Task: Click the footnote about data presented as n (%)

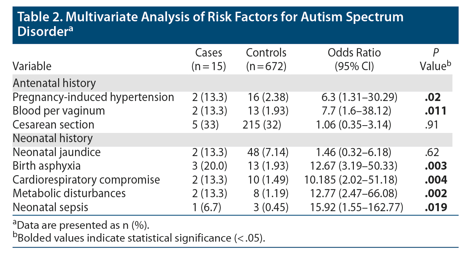Action: (x=77, y=225)
